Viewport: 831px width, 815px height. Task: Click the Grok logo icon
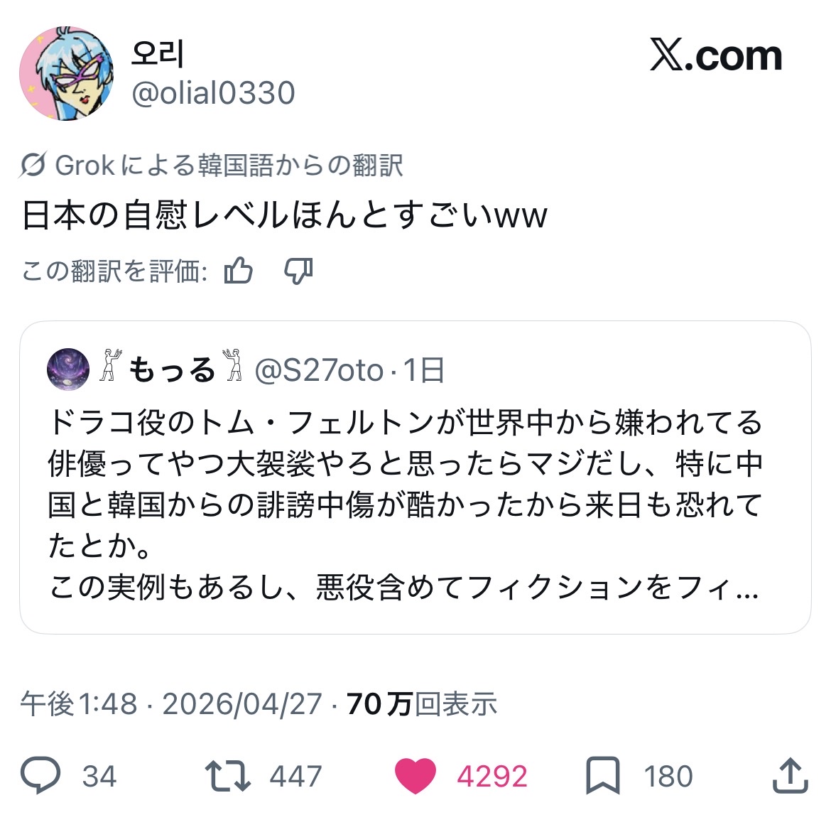(x=33, y=165)
